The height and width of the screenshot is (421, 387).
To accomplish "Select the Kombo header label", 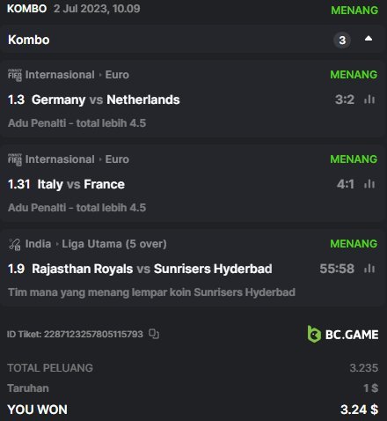I will [29, 40].
